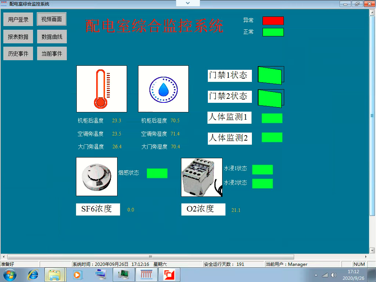376x282 pixels.
Task: Click the green 正常 status color block
Action: 272,32
